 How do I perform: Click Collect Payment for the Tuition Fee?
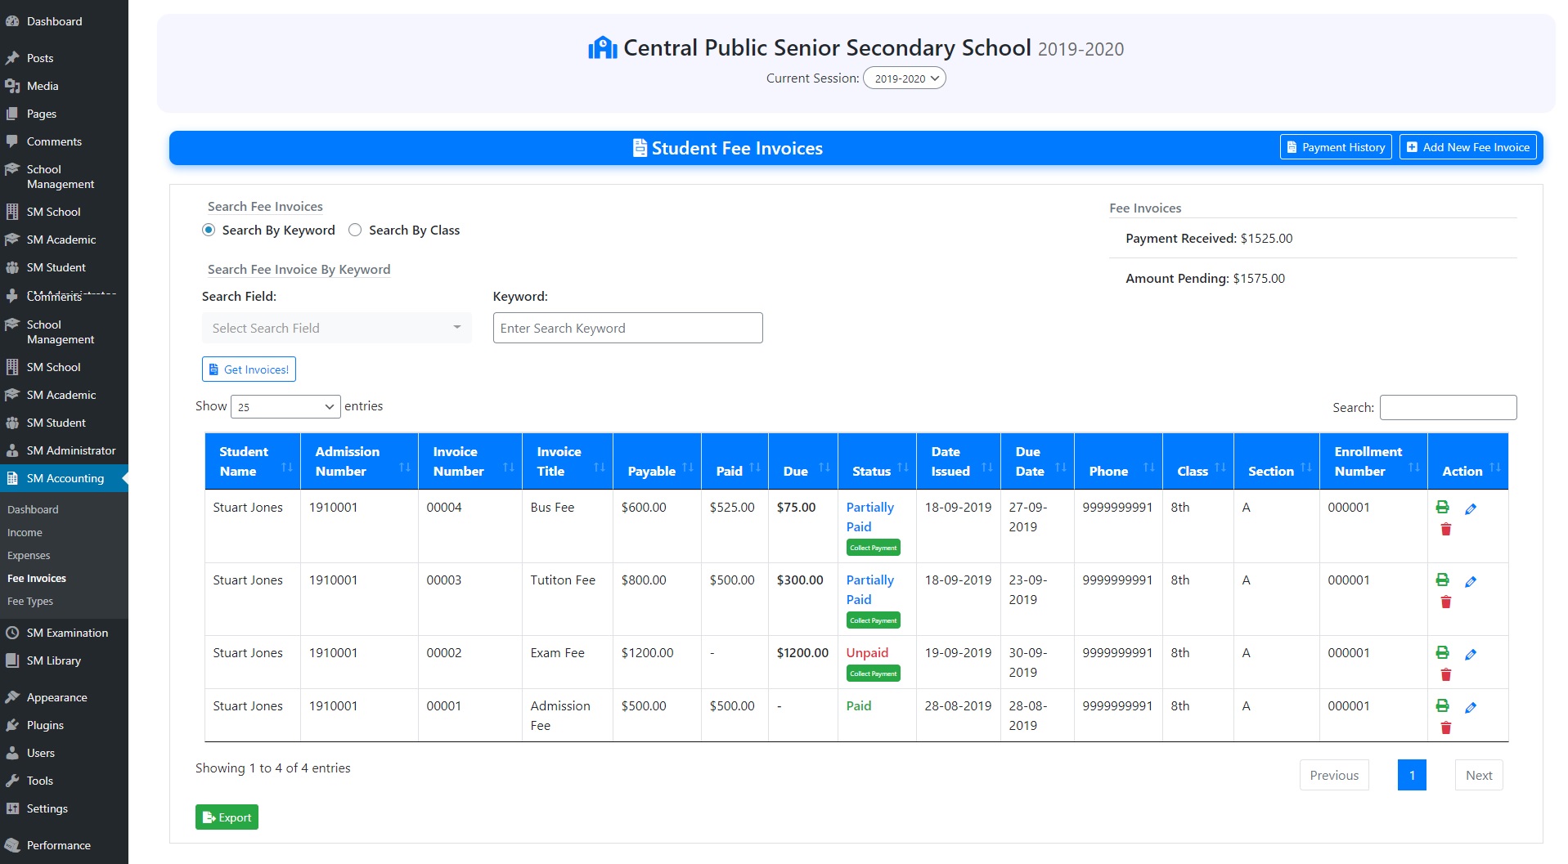[873, 620]
